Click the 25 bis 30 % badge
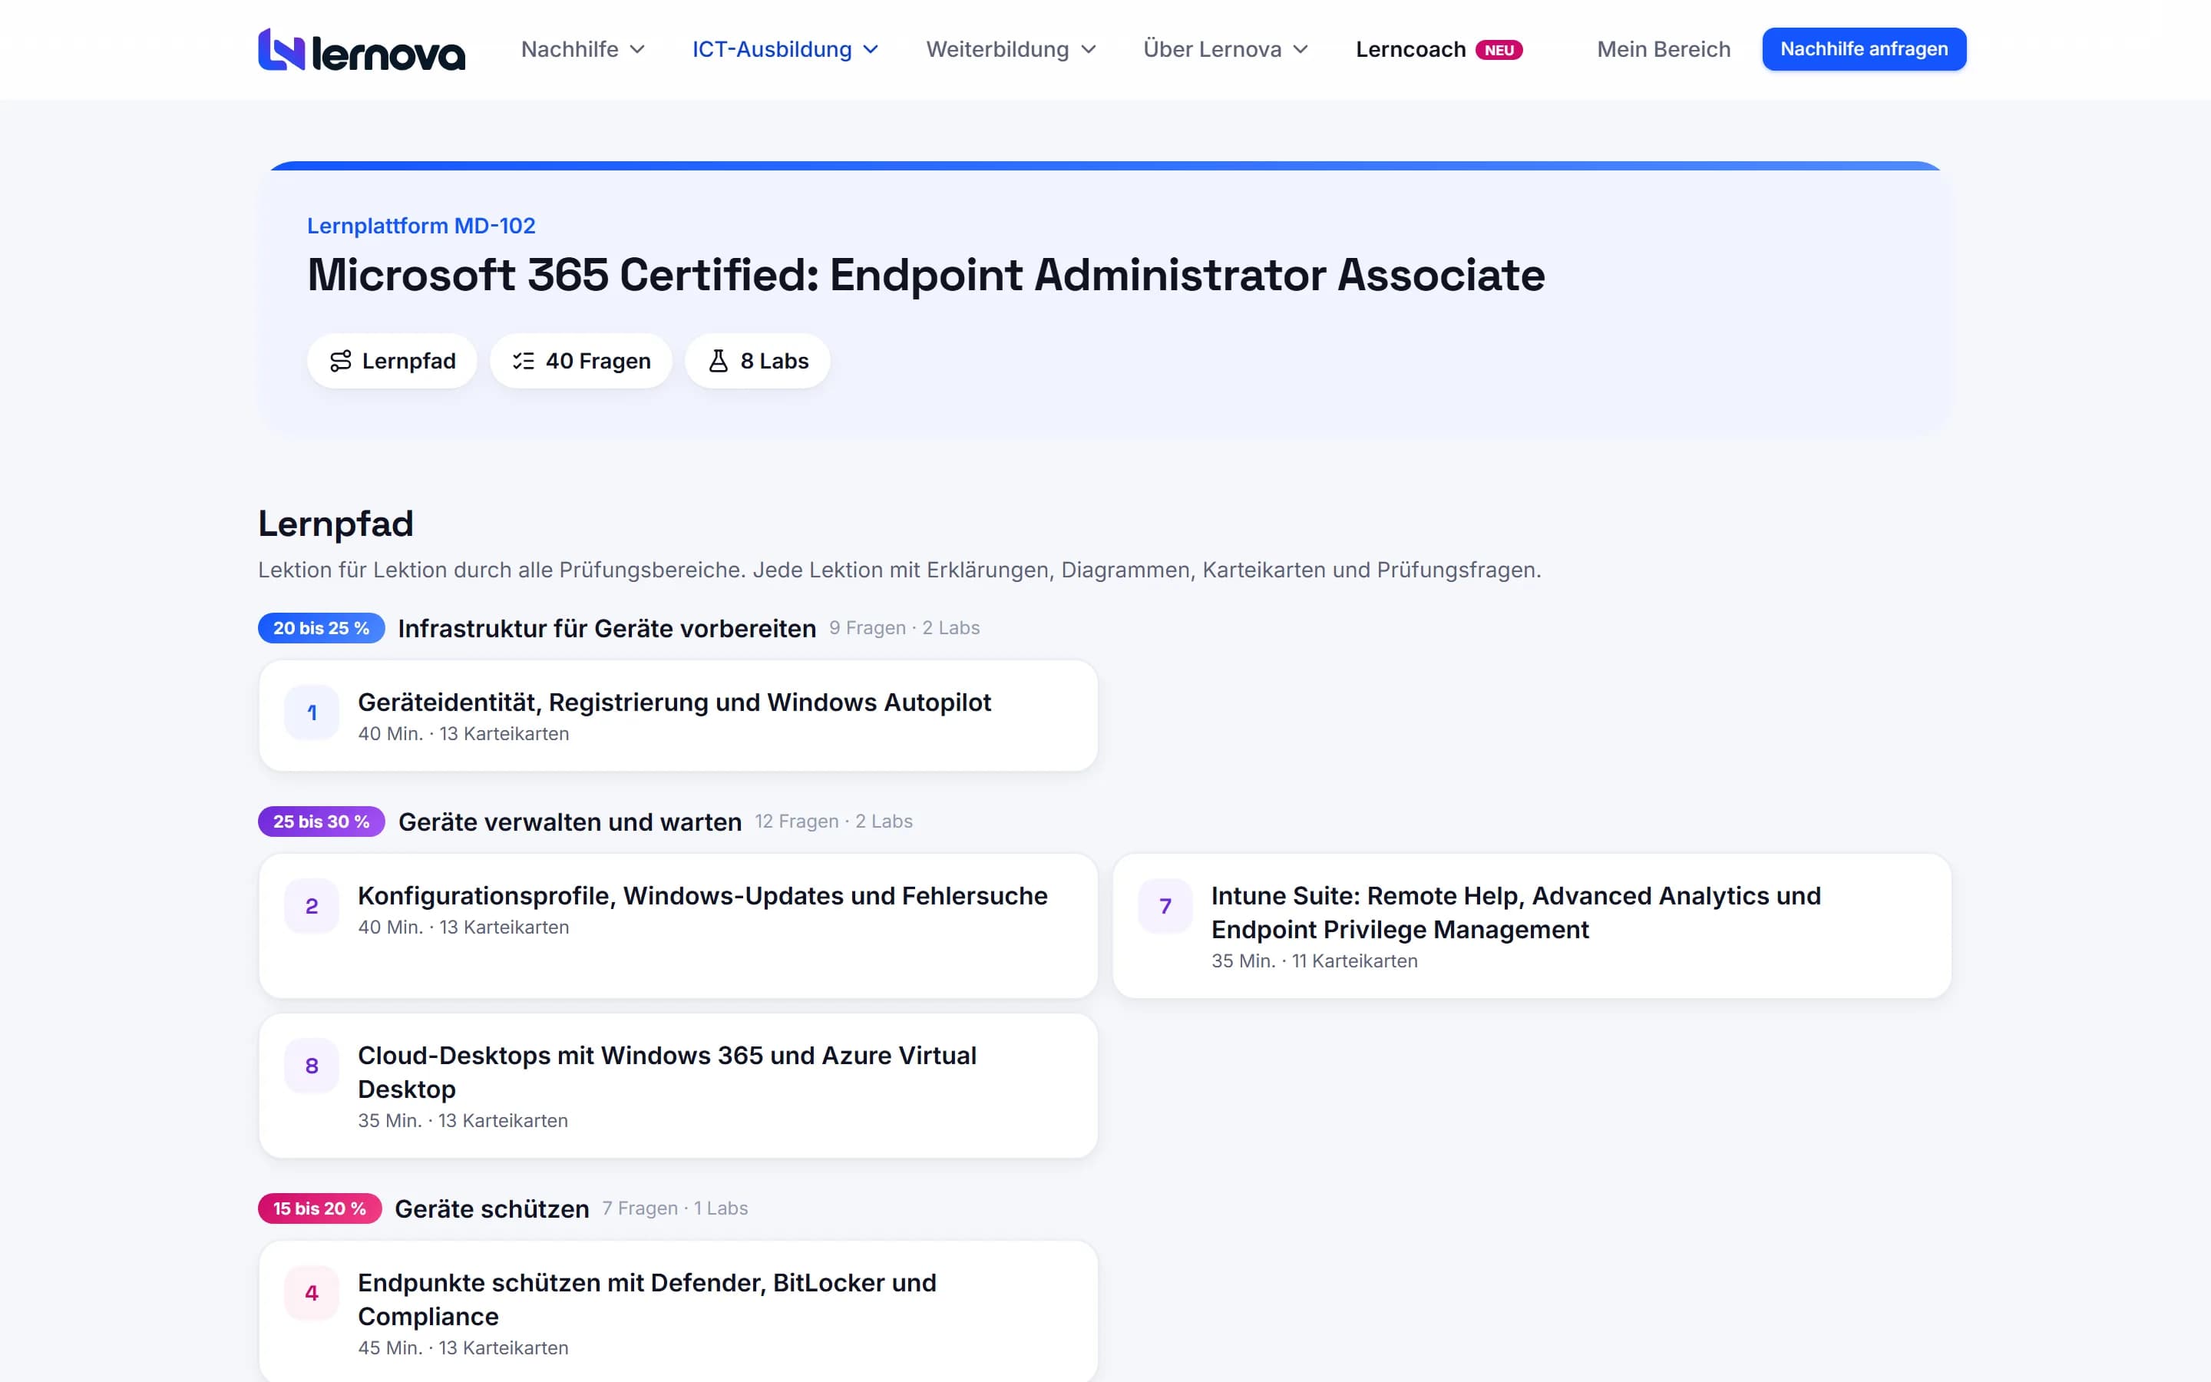 pos(322,822)
